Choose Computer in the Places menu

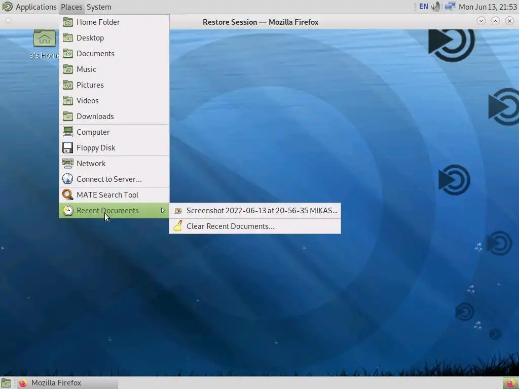click(x=114, y=132)
